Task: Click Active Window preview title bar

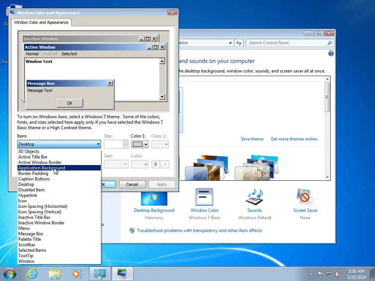Action: [85, 47]
